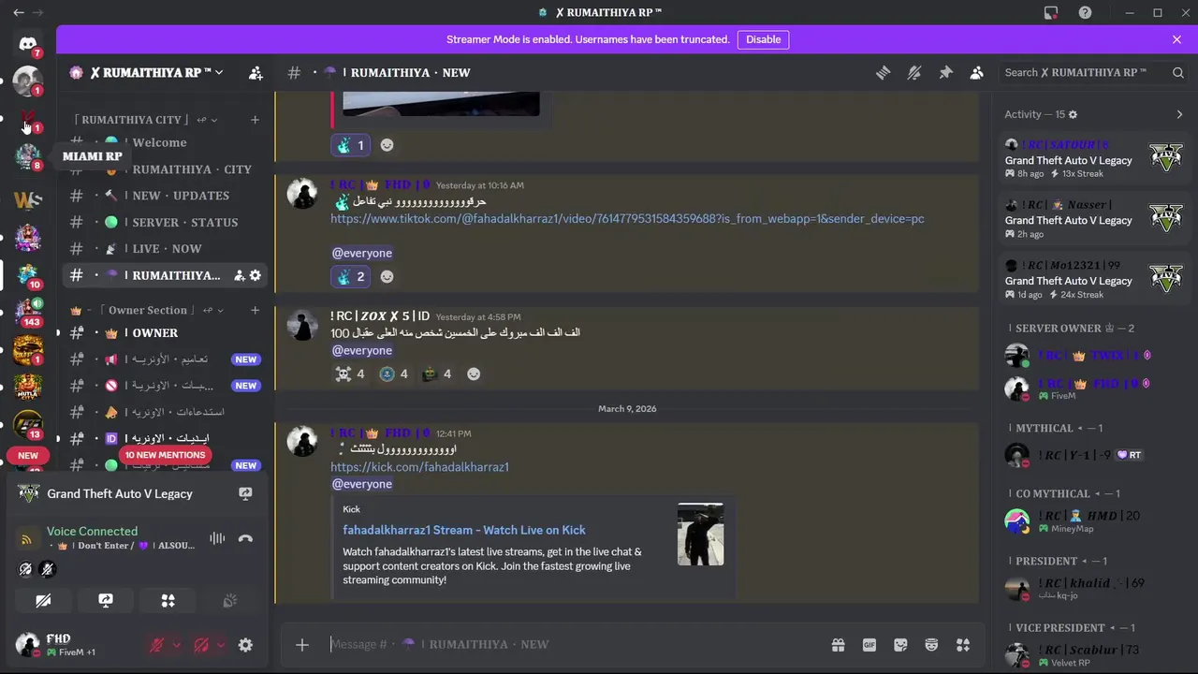Image resolution: width=1198 pixels, height=674 pixels.
Task: Disable Streamer Mode via the banner button
Action: tap(763, 39)
